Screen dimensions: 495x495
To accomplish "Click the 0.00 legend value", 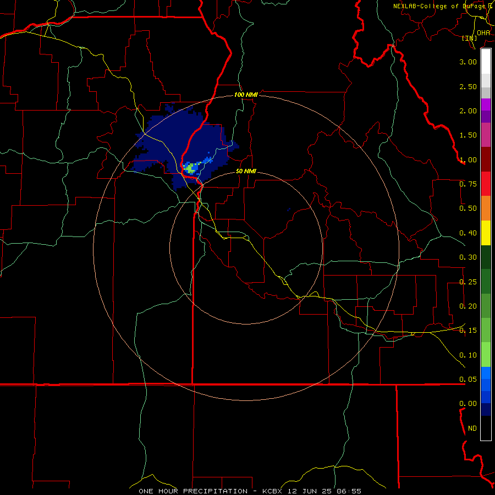I will click(468, 404).
